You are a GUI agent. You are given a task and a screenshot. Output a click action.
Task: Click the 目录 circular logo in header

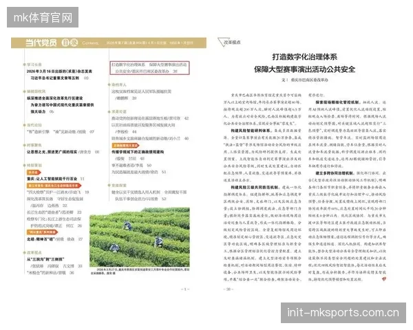click(x=70, y=43)
